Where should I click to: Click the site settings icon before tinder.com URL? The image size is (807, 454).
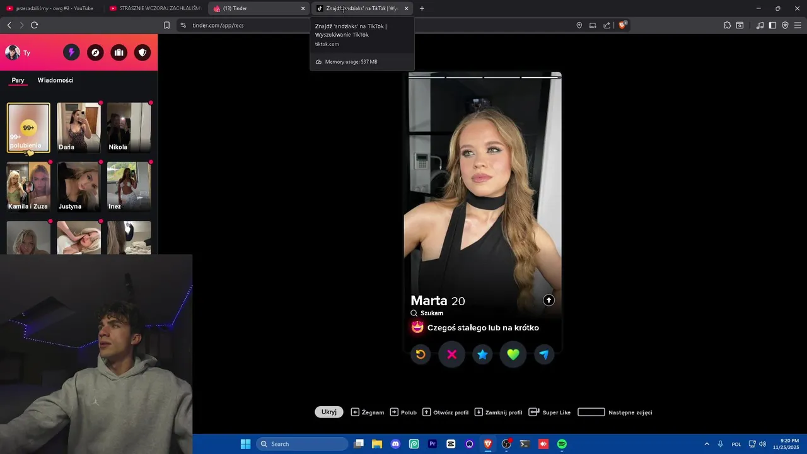(183, 25)
